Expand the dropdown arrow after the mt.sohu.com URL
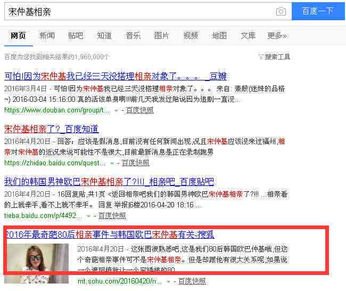This screenshot has height=291, width=346. 169,282
